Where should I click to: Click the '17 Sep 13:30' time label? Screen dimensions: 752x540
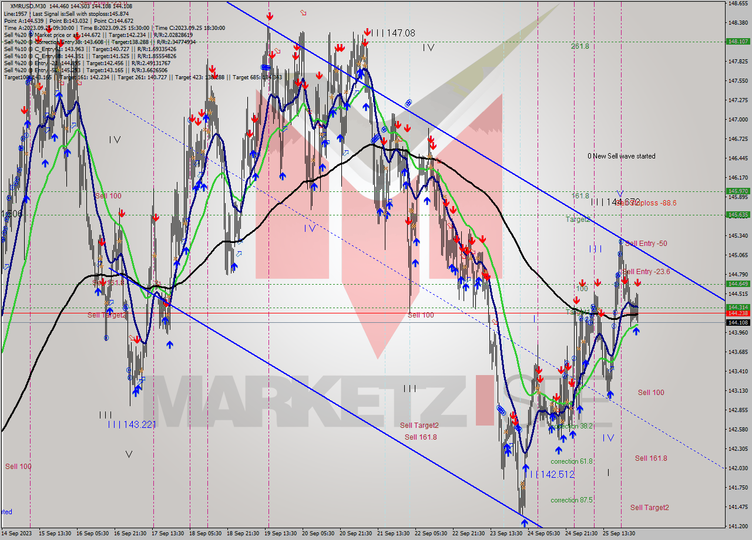tap(169, 534)
